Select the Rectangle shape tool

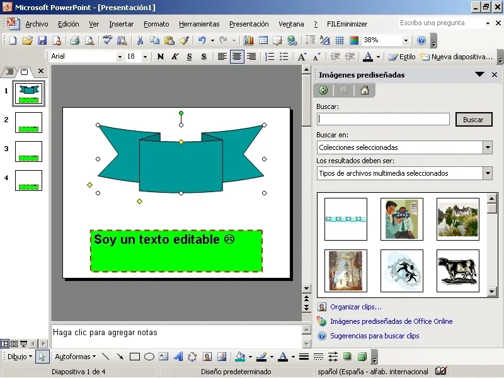(x=134, y=357)
